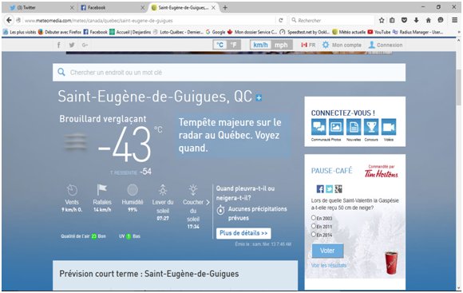Click the Vents wind icon
The width and height of the screenshot is (463, 293).
click(x=72, y=190)
